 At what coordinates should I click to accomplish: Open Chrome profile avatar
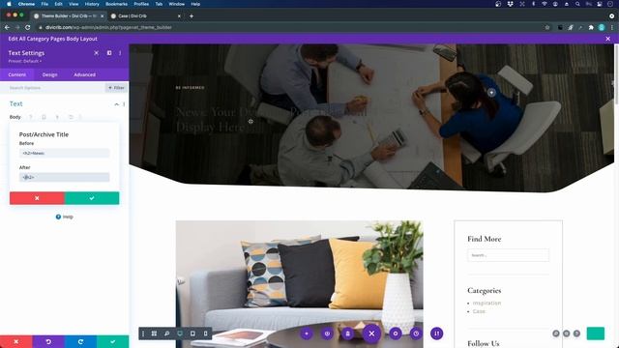(602, 27)
